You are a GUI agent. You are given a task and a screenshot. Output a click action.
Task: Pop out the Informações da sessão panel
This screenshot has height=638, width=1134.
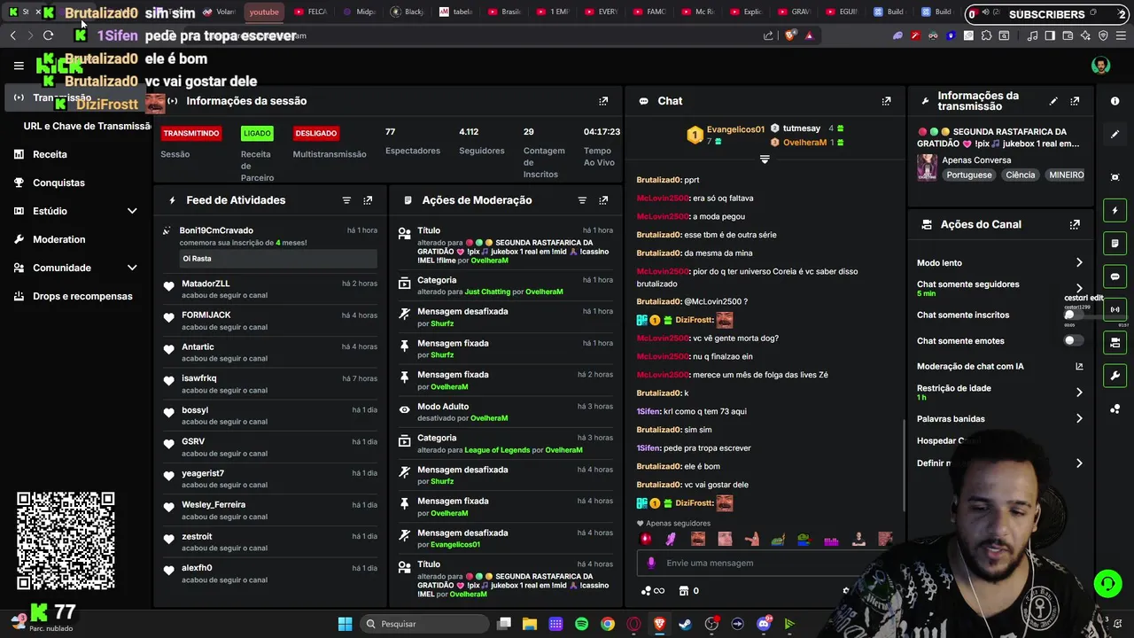(603, 101)
